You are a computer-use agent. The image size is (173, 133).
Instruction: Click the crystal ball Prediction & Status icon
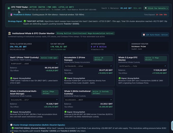(11, 14)
